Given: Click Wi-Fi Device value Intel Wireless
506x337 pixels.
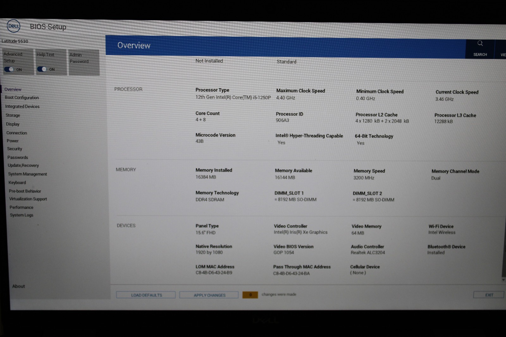Looking at the screenshot, I should click(442, 233).
